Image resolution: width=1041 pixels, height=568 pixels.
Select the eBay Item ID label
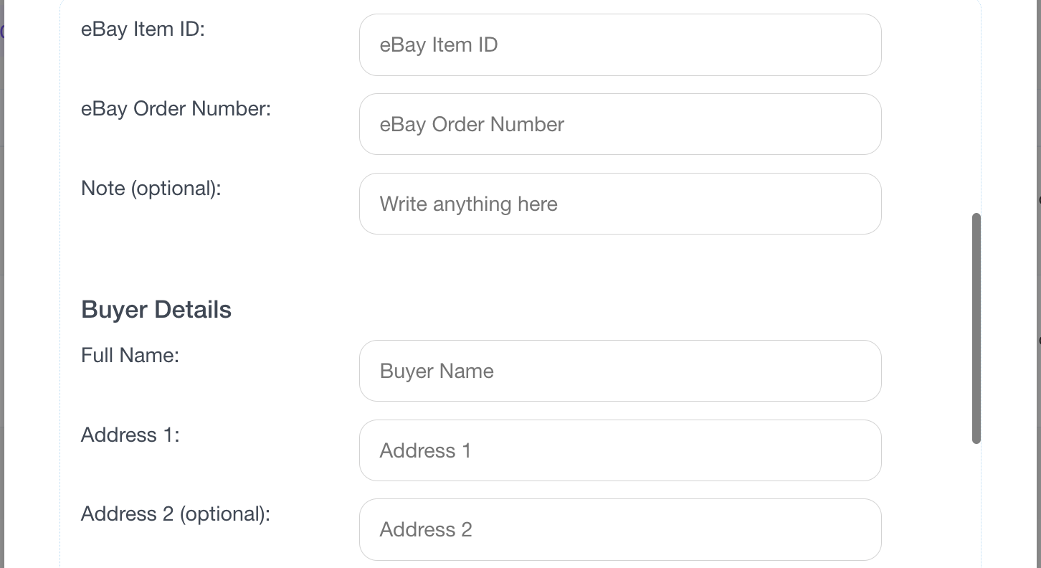[x=142, y=29]
